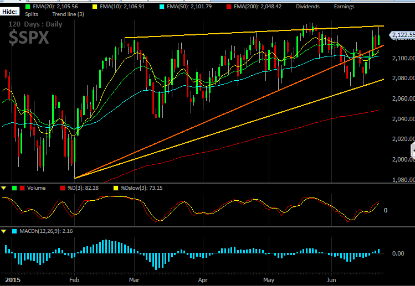Select the EMA(200): 2,048.42 label
The width and height of the screenshot is (415, 286).
(x=258, y=7)
